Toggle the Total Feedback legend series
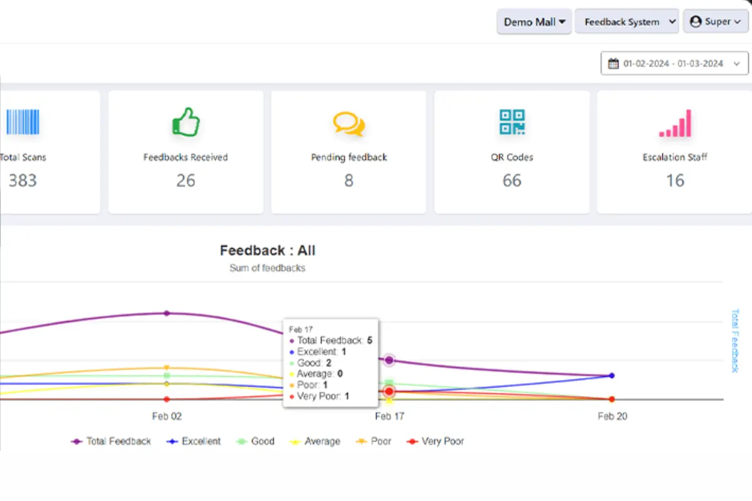 [x=111, y=442]
